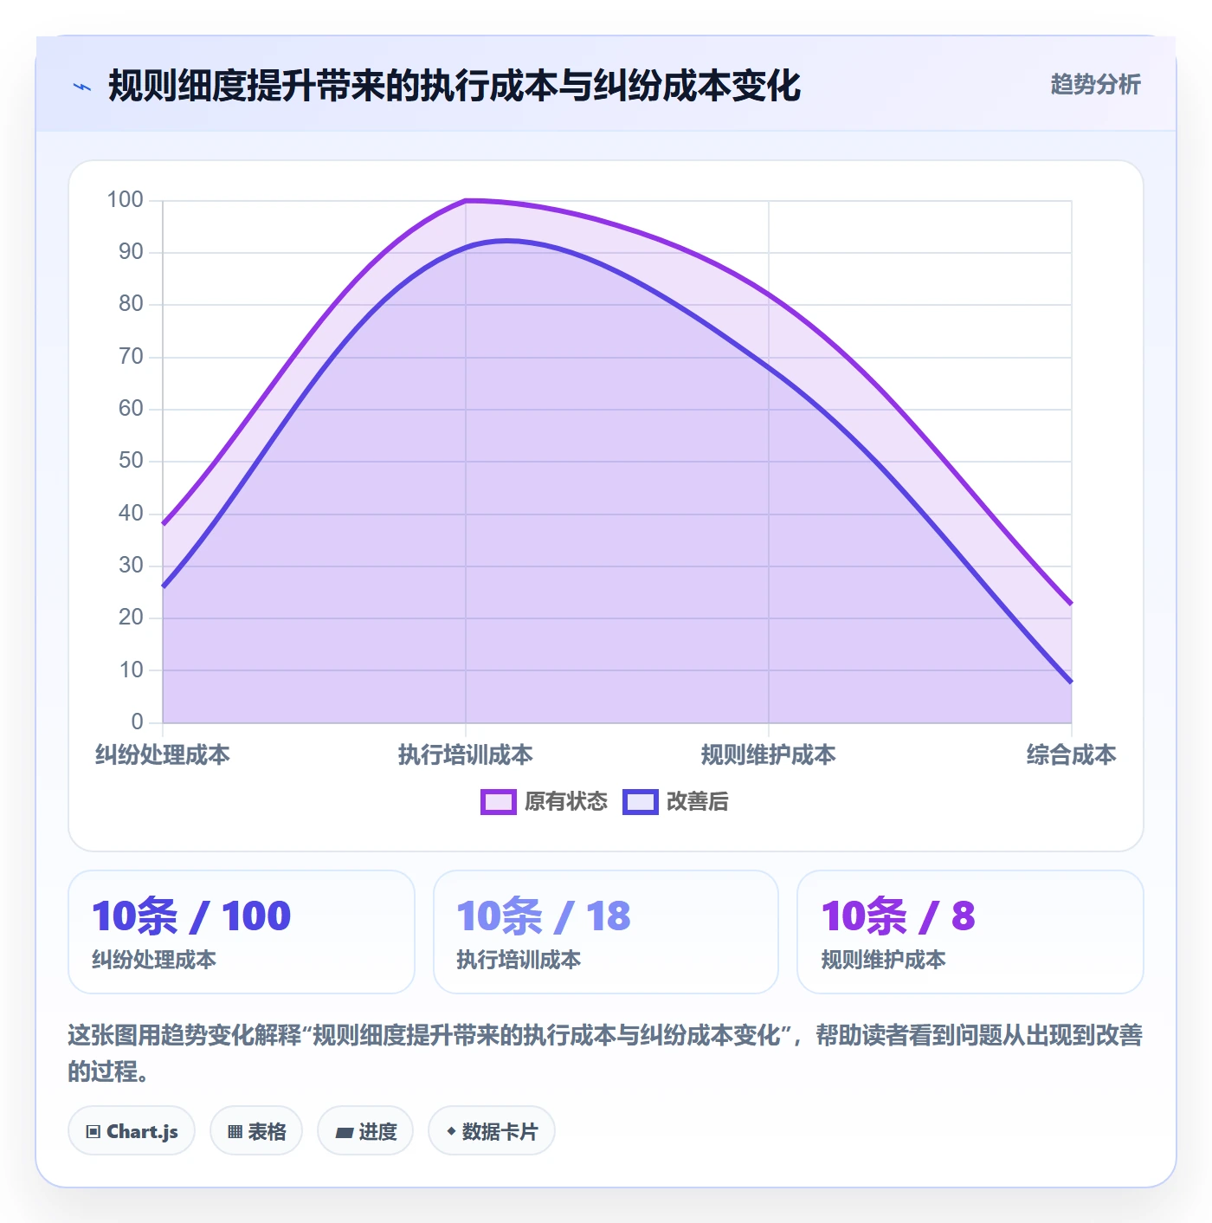Click the 执行培训成本 x-axis label
The width and height of the screenshot is (1212, 1223).
[466, 755]
